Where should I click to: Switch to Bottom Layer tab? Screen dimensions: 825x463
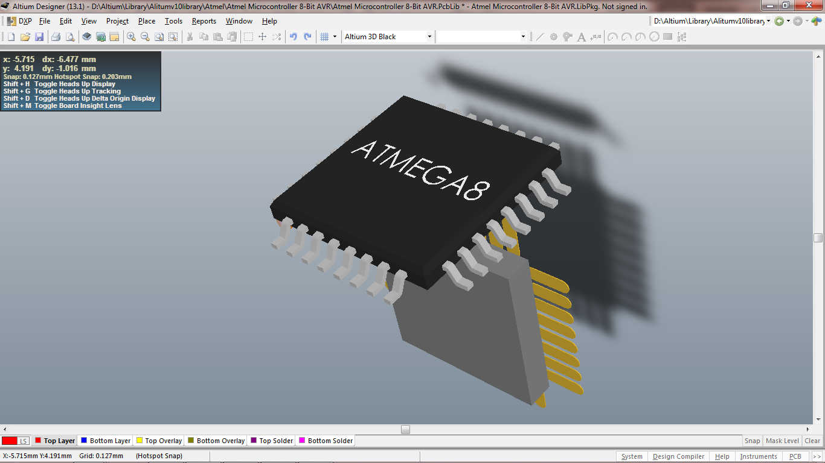pos(106,441)
